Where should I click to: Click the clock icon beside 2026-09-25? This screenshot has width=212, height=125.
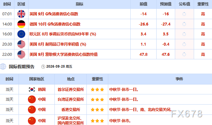(x=43, y=67)
